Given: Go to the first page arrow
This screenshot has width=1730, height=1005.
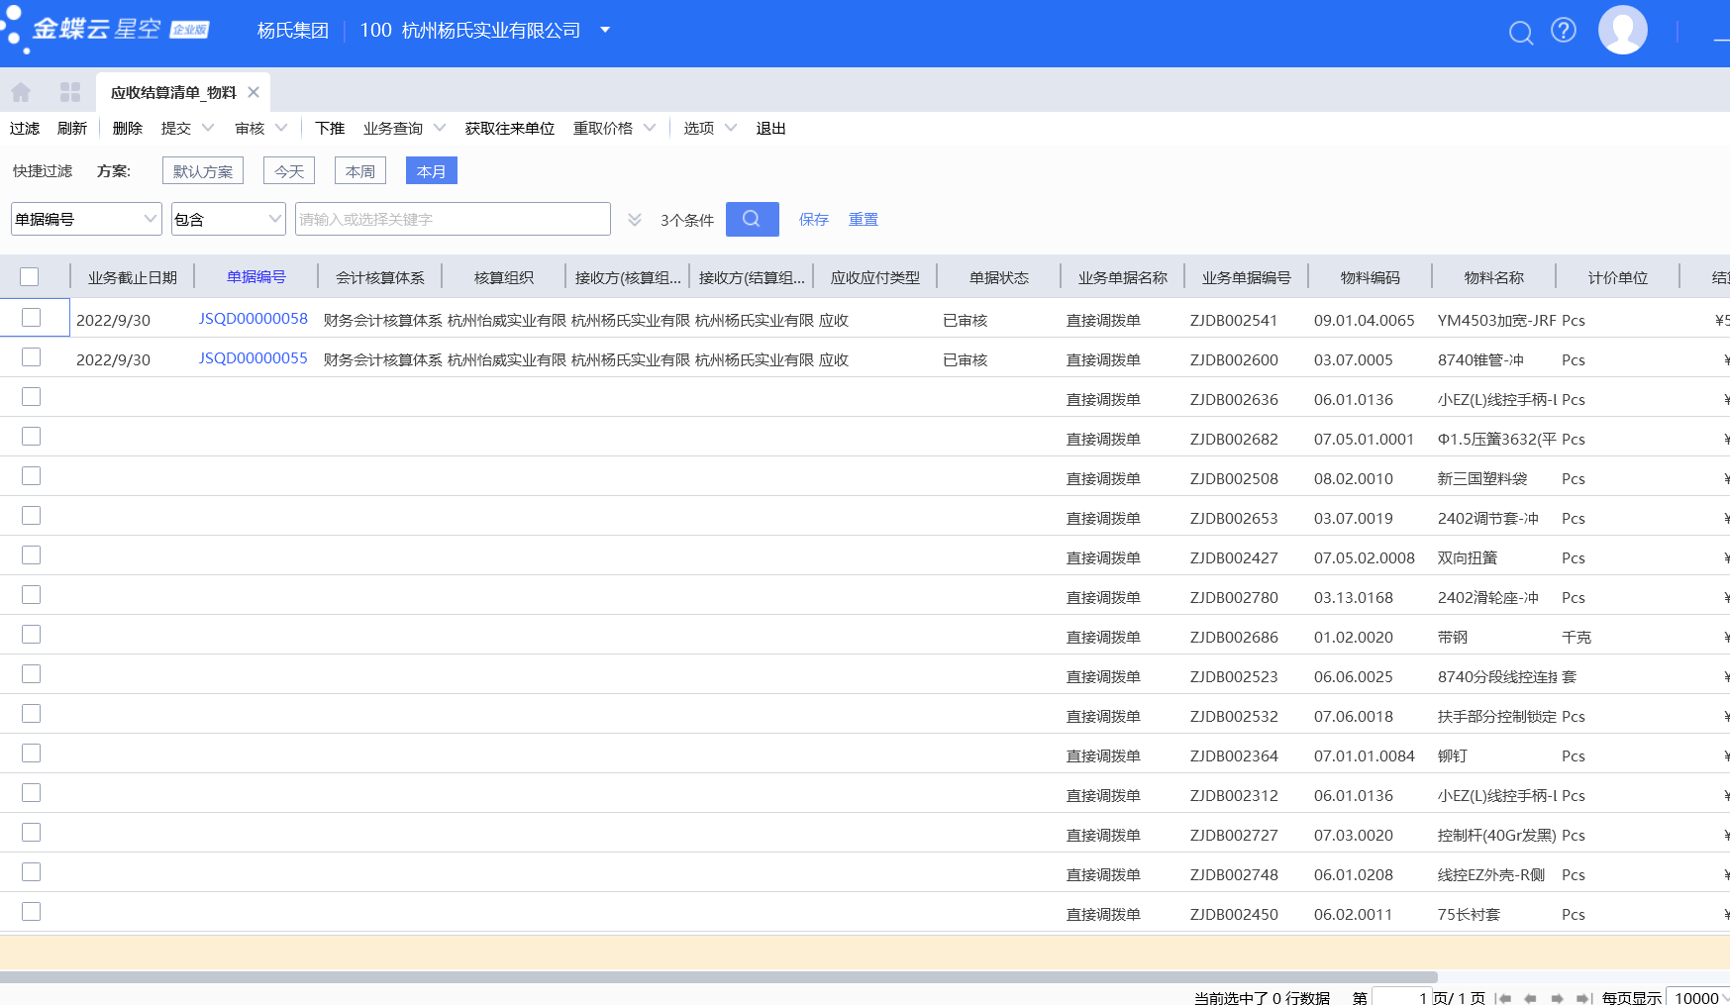Looking at the screenshot, I should coord(1504,998).
